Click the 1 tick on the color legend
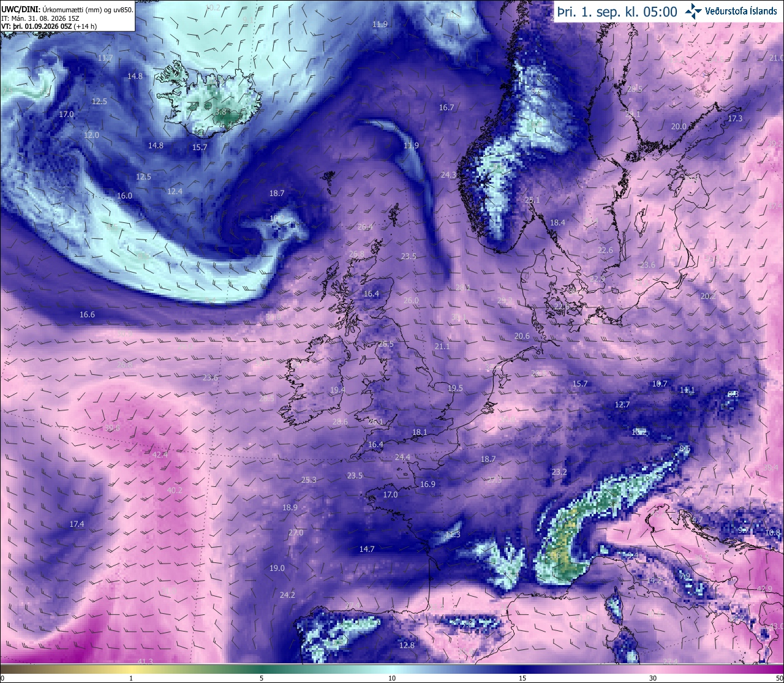The image size is (784, 683). [x=131, y=678]
